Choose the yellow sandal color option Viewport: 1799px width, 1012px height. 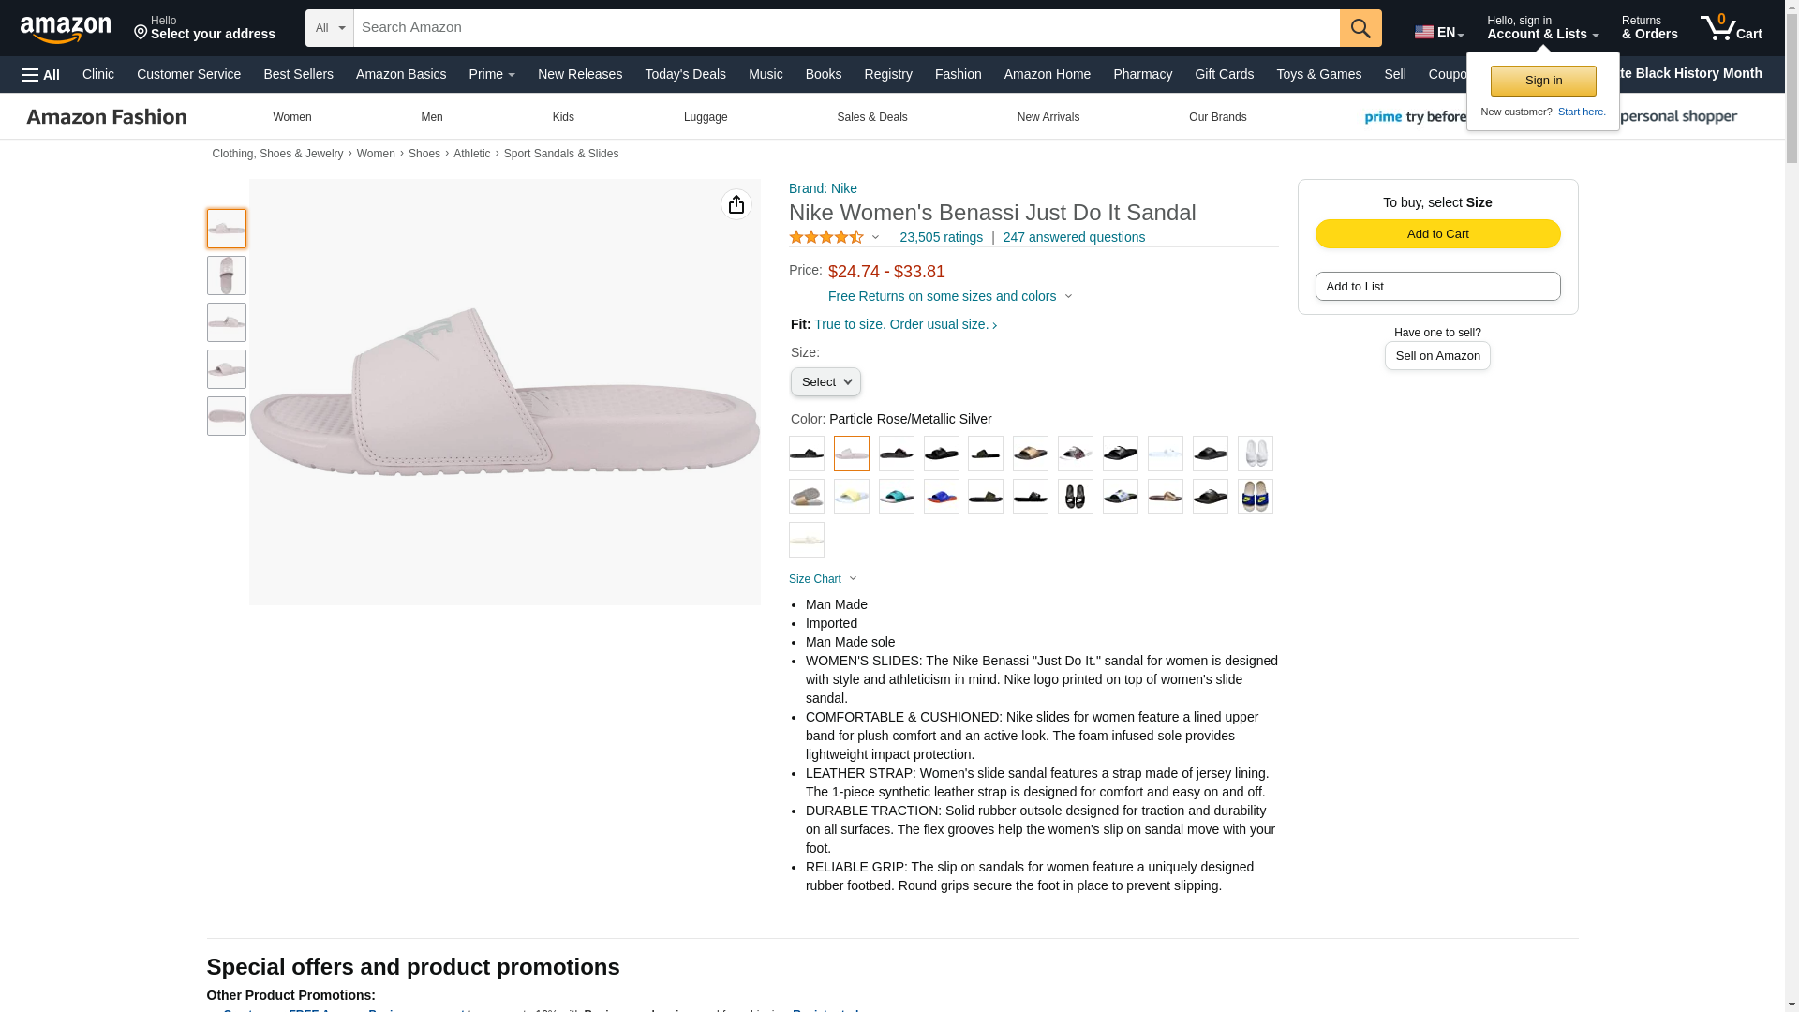tap(851, 497)
